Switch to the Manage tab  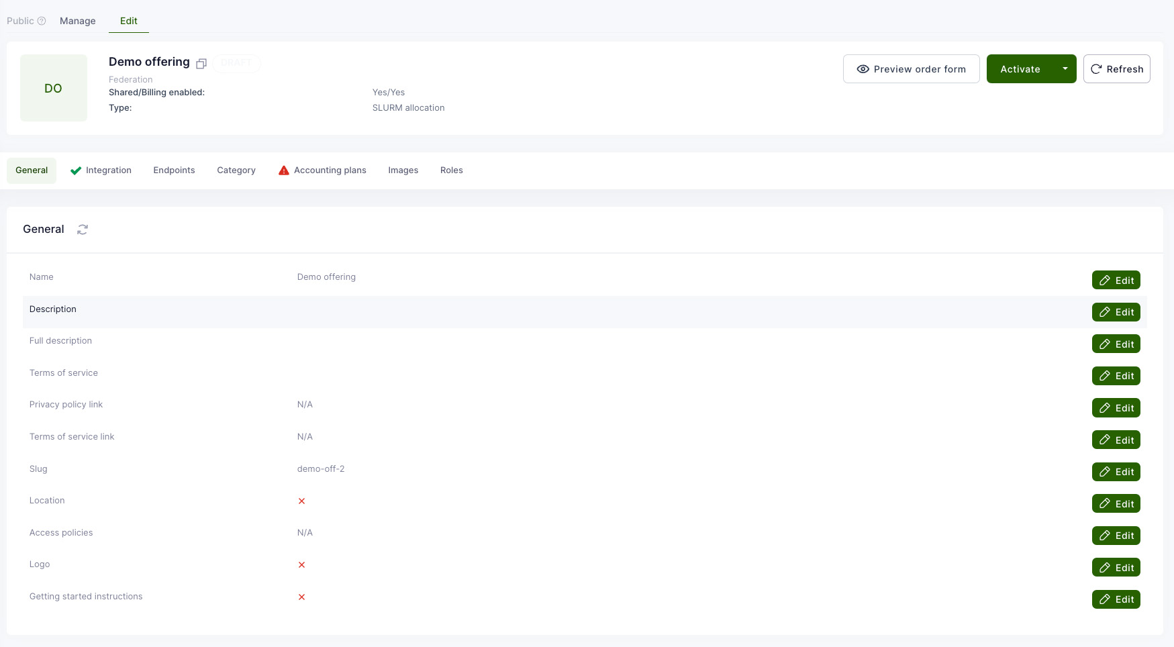pos(78,21)
